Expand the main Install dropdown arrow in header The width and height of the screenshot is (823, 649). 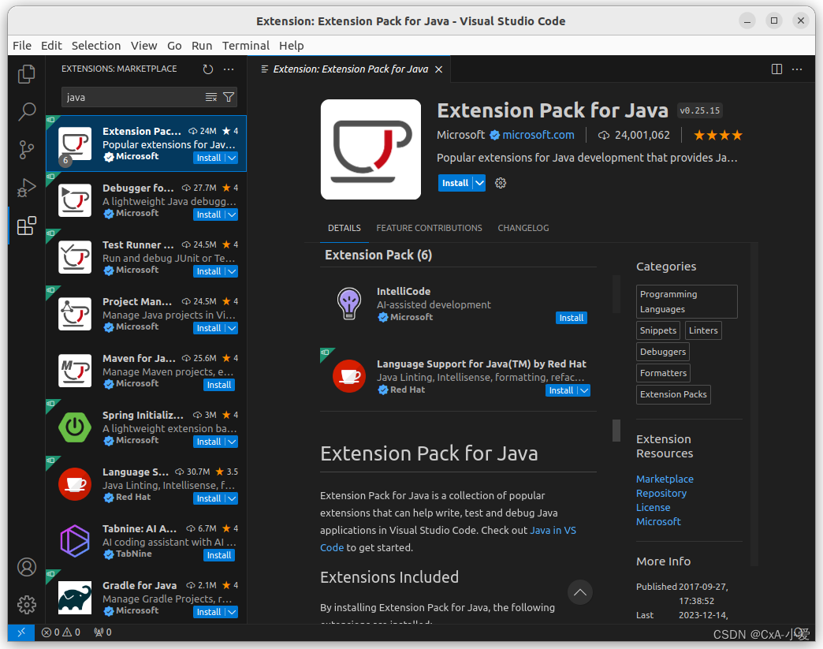click(x=479, y=183)
